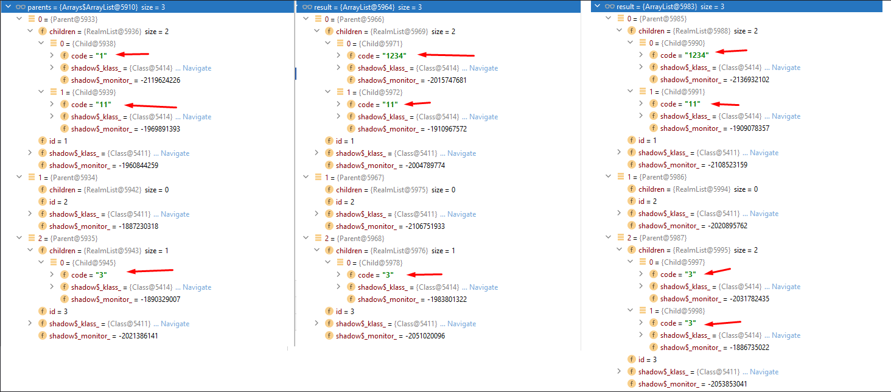Expand shadow$_klass_ under Child@5972
The width and height of the screenshot is (891, 392).
coord(338,116)
